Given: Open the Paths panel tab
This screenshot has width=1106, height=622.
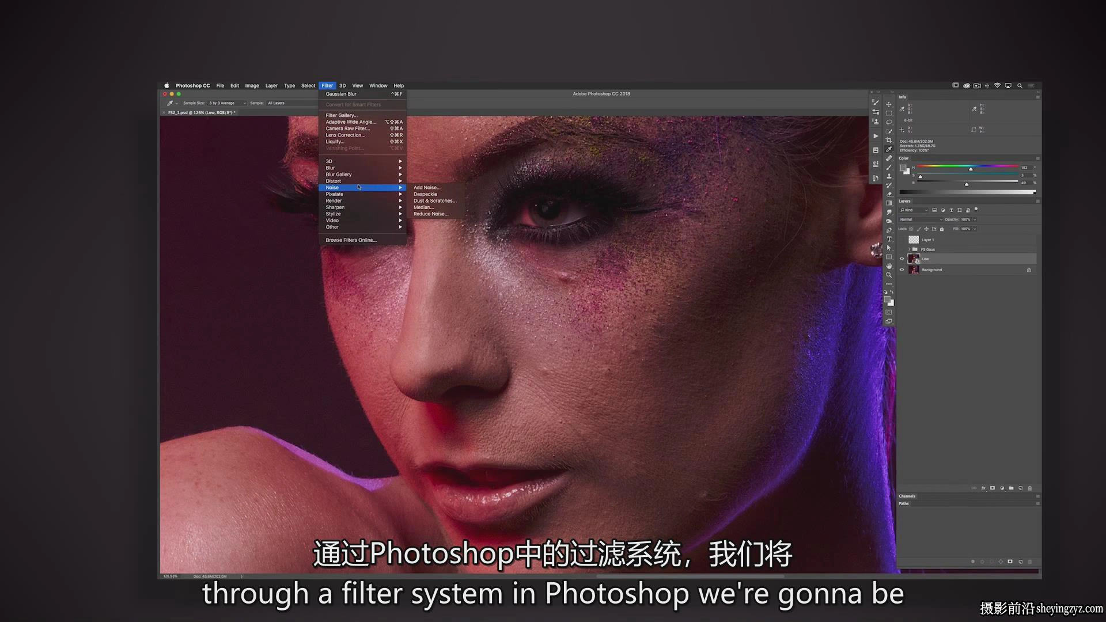Looking at the screenshot, I should (904, 503).
